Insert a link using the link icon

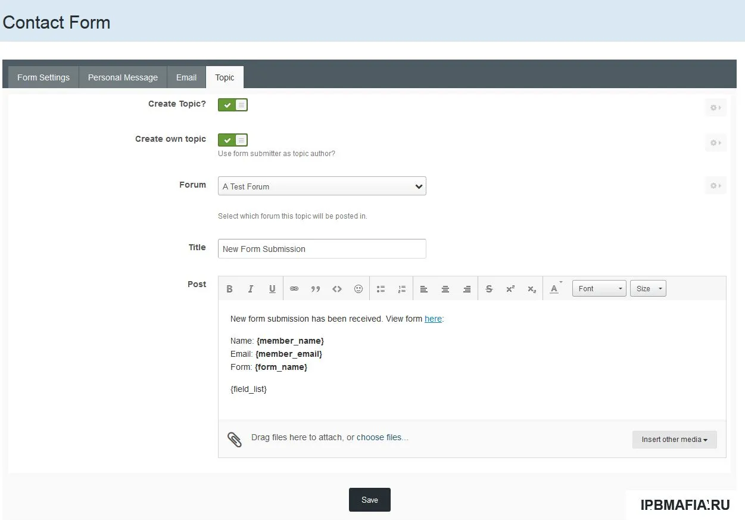294,289
